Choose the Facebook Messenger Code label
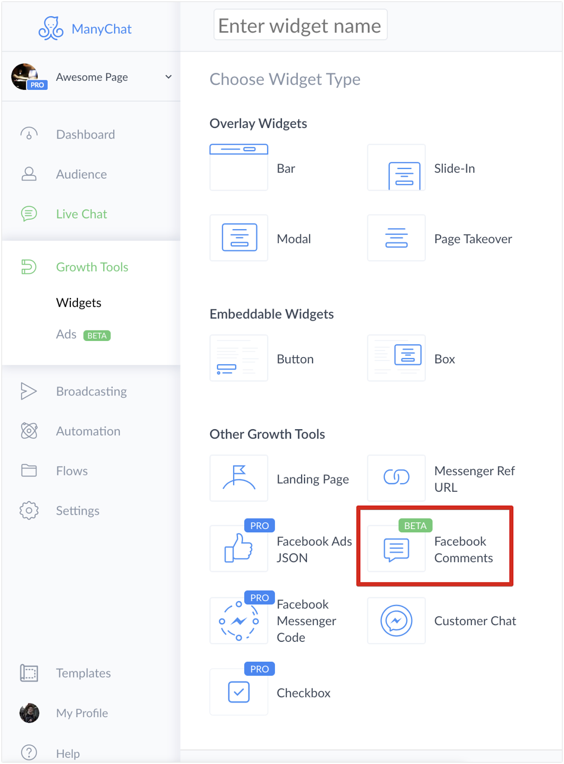Viewport: 564px width, 764px height. [307, 621]
